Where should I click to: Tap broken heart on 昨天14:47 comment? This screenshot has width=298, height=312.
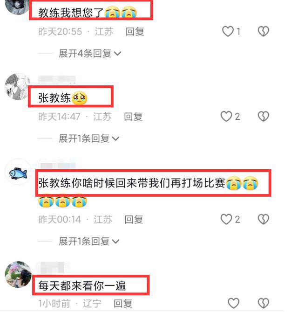(264, 117)
